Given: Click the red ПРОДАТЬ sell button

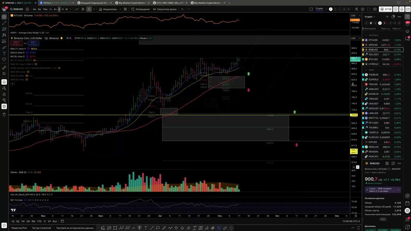Looking at the screenshot, I should tap(17, 43).
